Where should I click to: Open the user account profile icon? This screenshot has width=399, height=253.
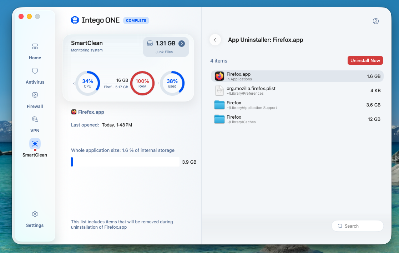[375, 21]
